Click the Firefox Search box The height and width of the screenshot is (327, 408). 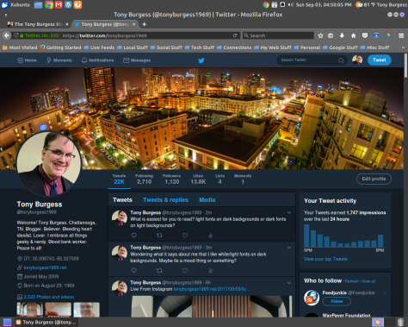278,35
